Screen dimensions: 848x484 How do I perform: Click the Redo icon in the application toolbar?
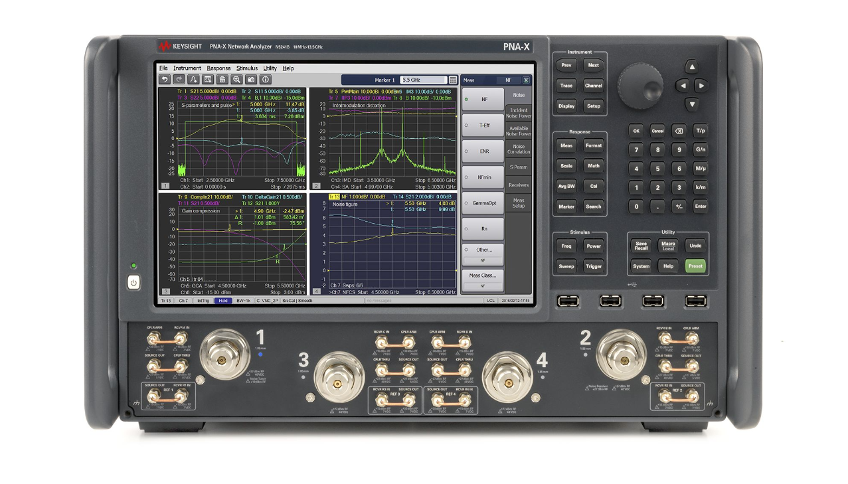(x=180, y=80)
